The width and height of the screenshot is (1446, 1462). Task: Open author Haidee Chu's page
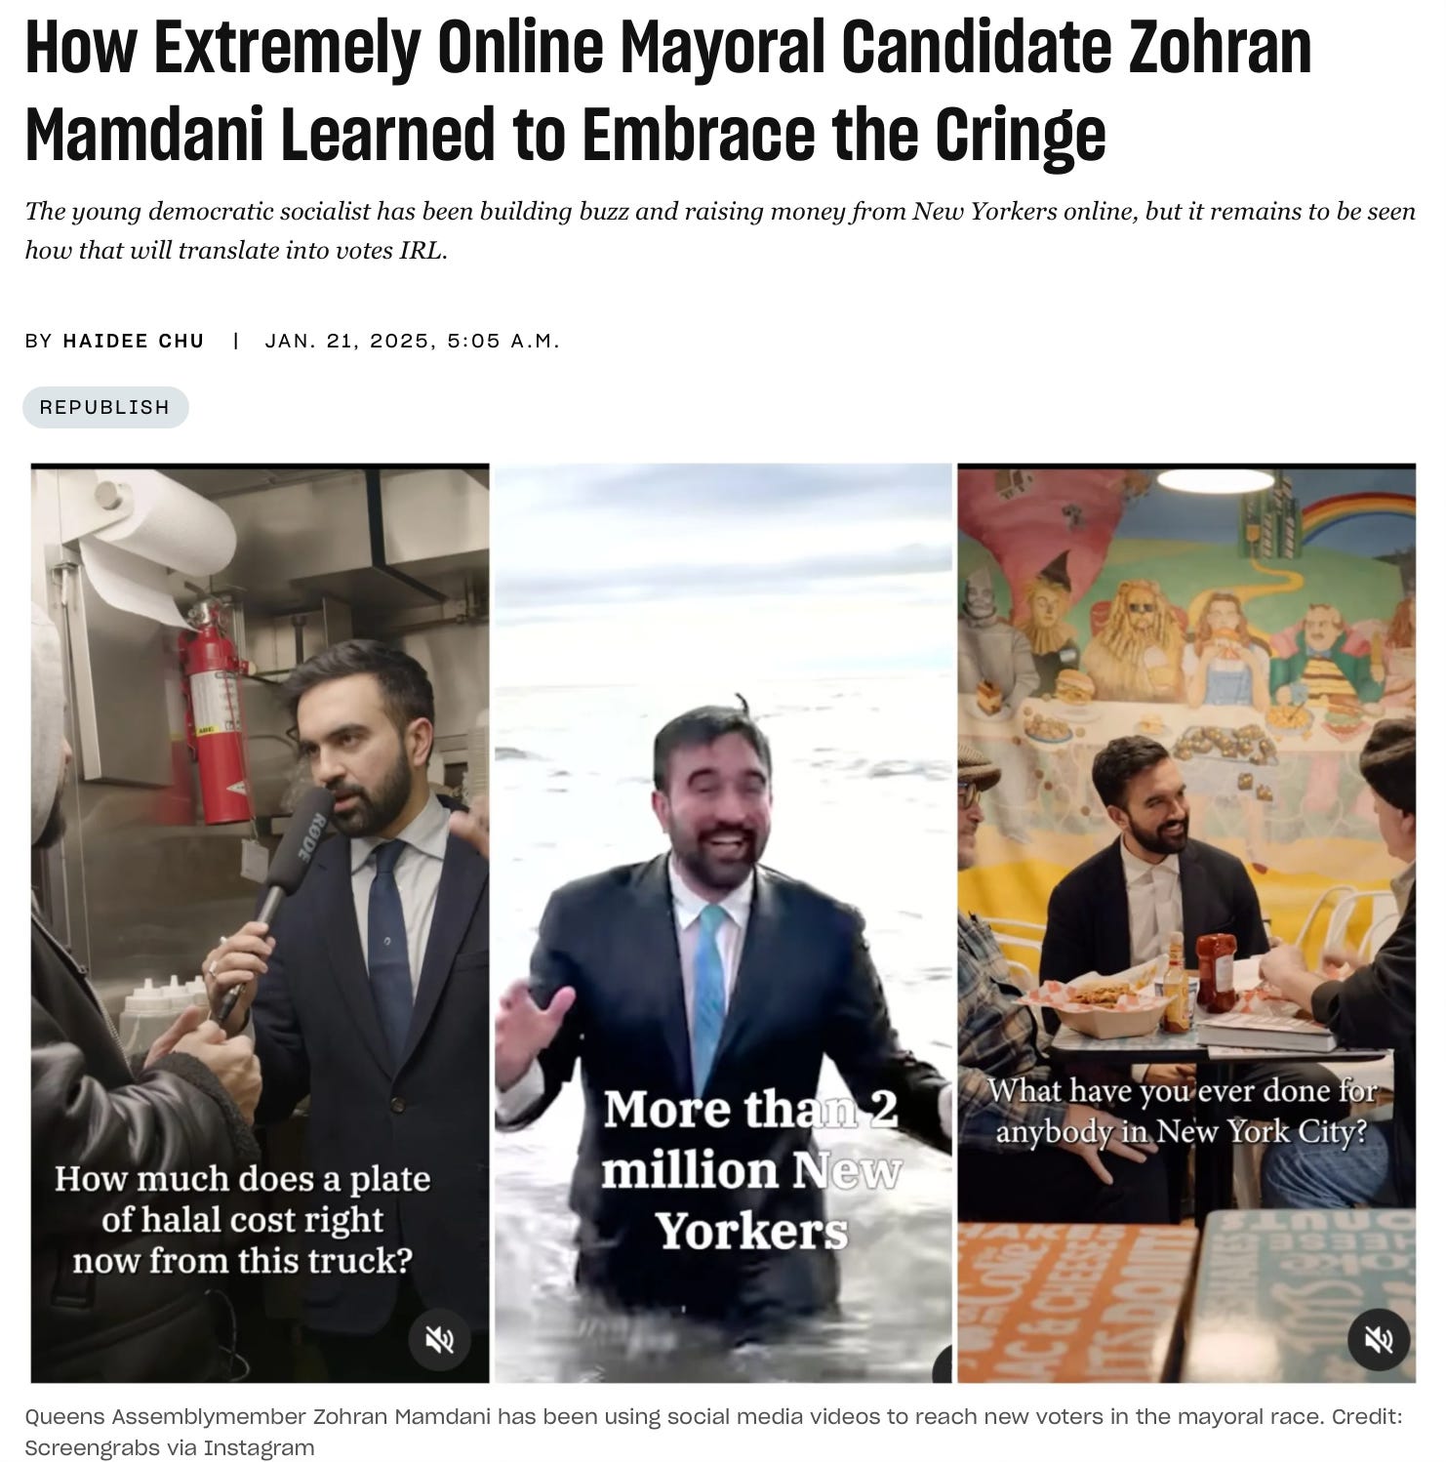pyautogui.click(x=134, y=341)
